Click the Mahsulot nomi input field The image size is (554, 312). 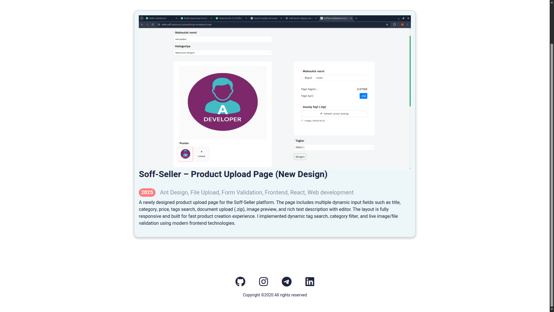pyautogui.click(x=222, y=39)
